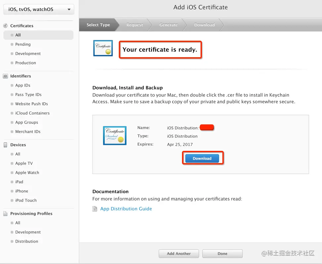This screenshot has width=322, height=264.
Task: Click the Add iOS Certificate title
Action: (201, 7)
